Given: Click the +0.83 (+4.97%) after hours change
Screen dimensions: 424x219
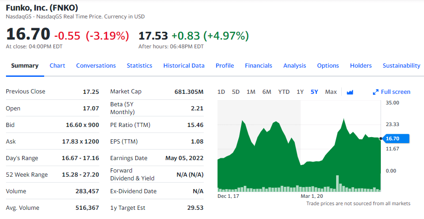Looking at the screenshot, I should (x=210, y=36).
